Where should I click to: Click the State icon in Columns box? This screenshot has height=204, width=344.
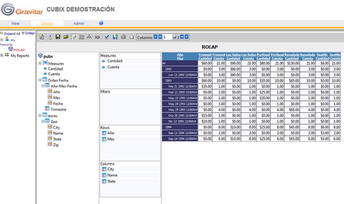click(x=104, y=181)
